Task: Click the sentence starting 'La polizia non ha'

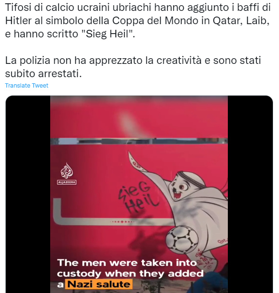Action: pyautogui.click(x=133, y=67)
